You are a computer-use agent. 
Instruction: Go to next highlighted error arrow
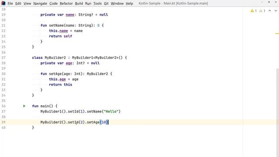[x=276, y=11]
